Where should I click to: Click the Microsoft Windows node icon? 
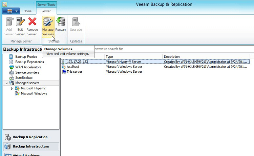click(x=17, y=93)
